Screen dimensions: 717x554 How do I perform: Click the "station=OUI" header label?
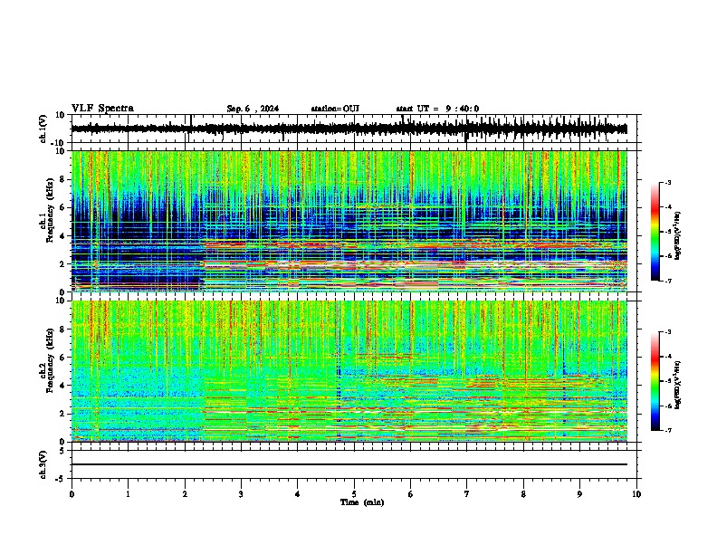335,109
